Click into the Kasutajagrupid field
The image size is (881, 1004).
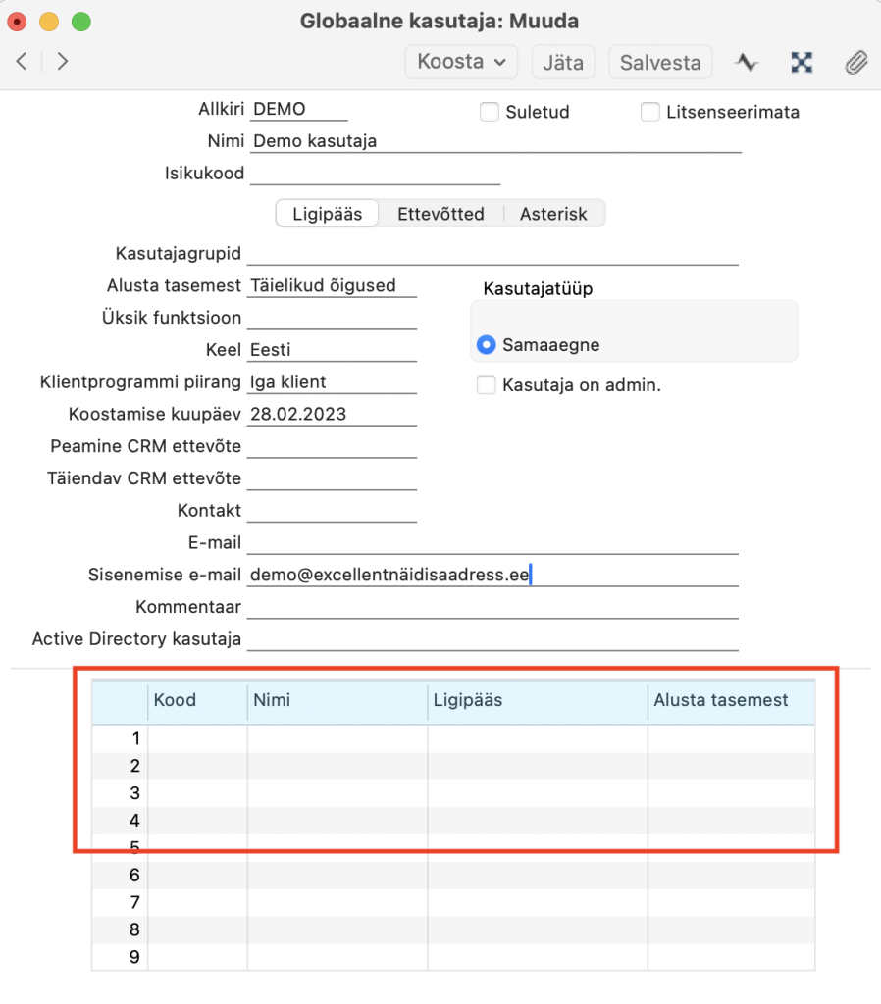[492, 254]
